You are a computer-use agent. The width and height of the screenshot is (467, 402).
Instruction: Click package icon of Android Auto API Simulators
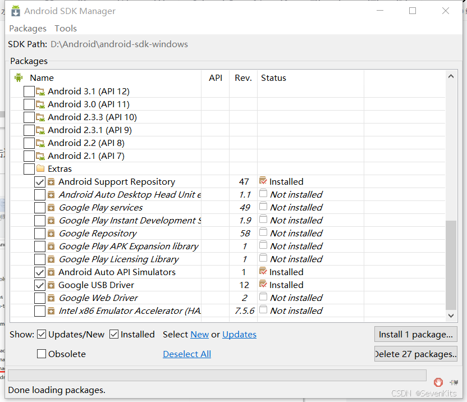pyautogui.click(x=51, y=272)
